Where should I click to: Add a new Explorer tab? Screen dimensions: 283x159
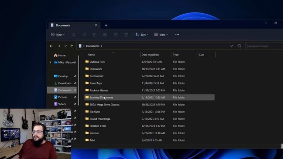[106, 26]
